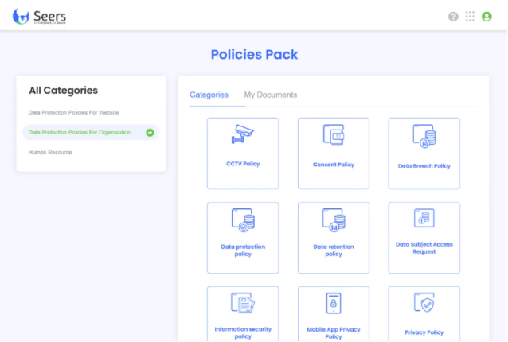Open the Mobile App Privacy Policy label

pyautogui.click(x=334, y=333)
